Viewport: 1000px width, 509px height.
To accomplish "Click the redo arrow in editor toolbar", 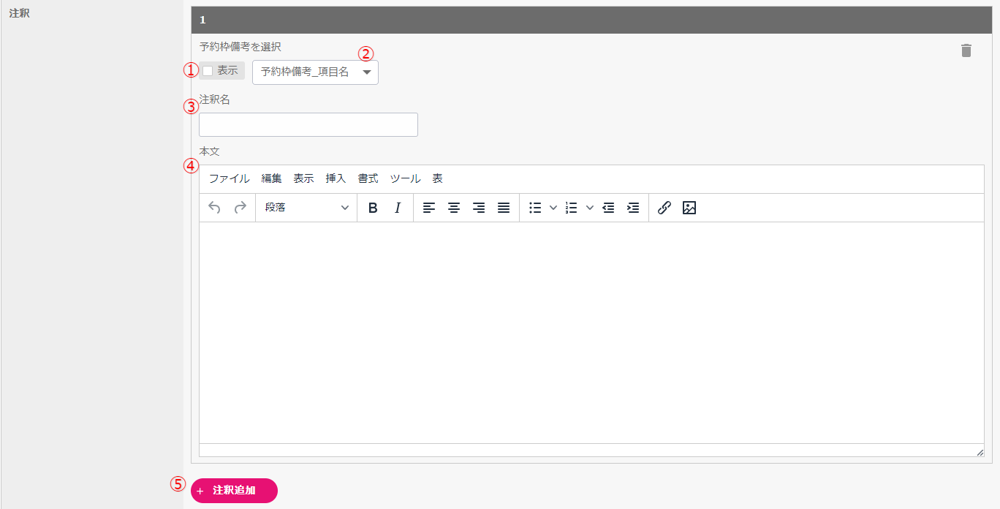I will coord(240,208).
